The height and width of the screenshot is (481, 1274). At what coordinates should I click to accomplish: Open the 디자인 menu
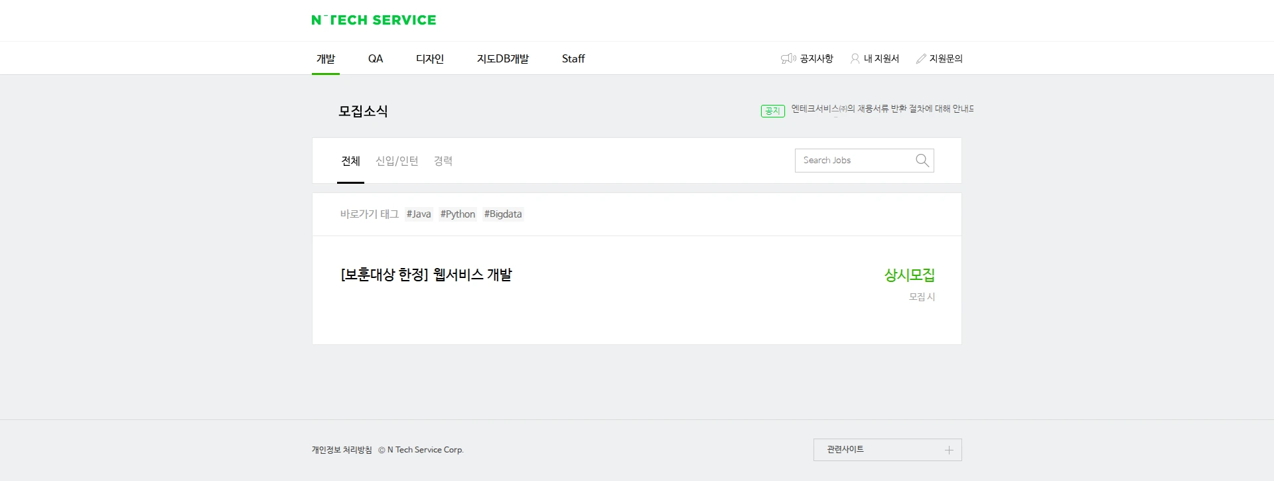pos(430,58)
